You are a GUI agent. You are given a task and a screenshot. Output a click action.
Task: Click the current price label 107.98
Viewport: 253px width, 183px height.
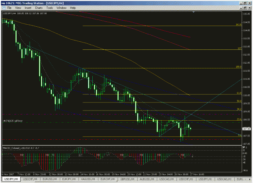[x=247, y=129]
